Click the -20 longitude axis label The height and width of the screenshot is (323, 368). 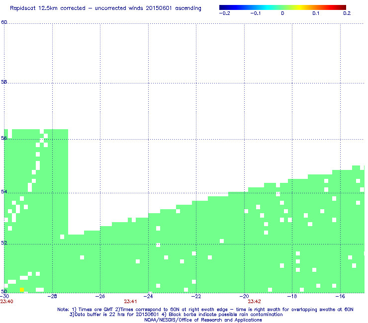coord(244,296)
